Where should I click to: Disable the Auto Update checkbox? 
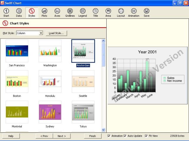pos(125,136)
